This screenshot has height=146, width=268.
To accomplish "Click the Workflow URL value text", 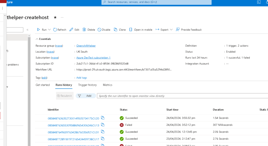I will point(124,69).
